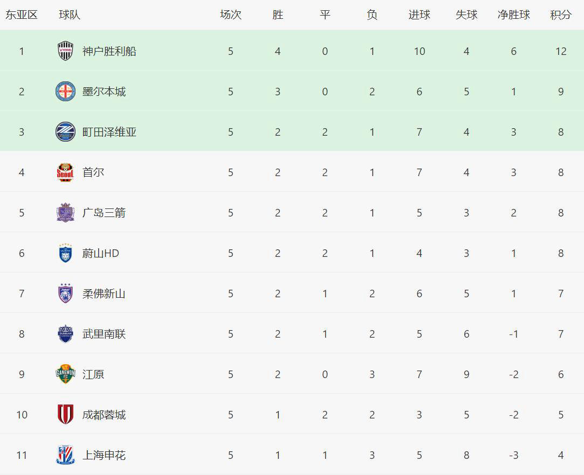Click the Sanfrecce Hiroshima purple crest

click(65, 213)
